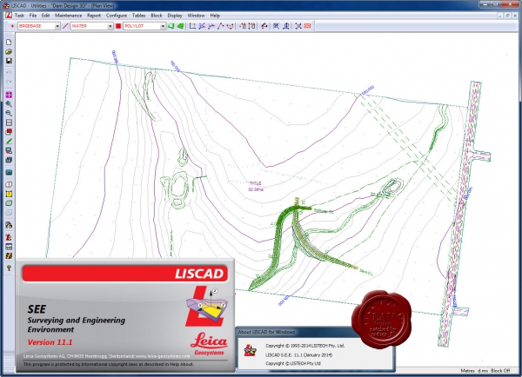Open the WATER line code dropdown
The height and width of the screenshot is (377, 522).
point(110,26)
